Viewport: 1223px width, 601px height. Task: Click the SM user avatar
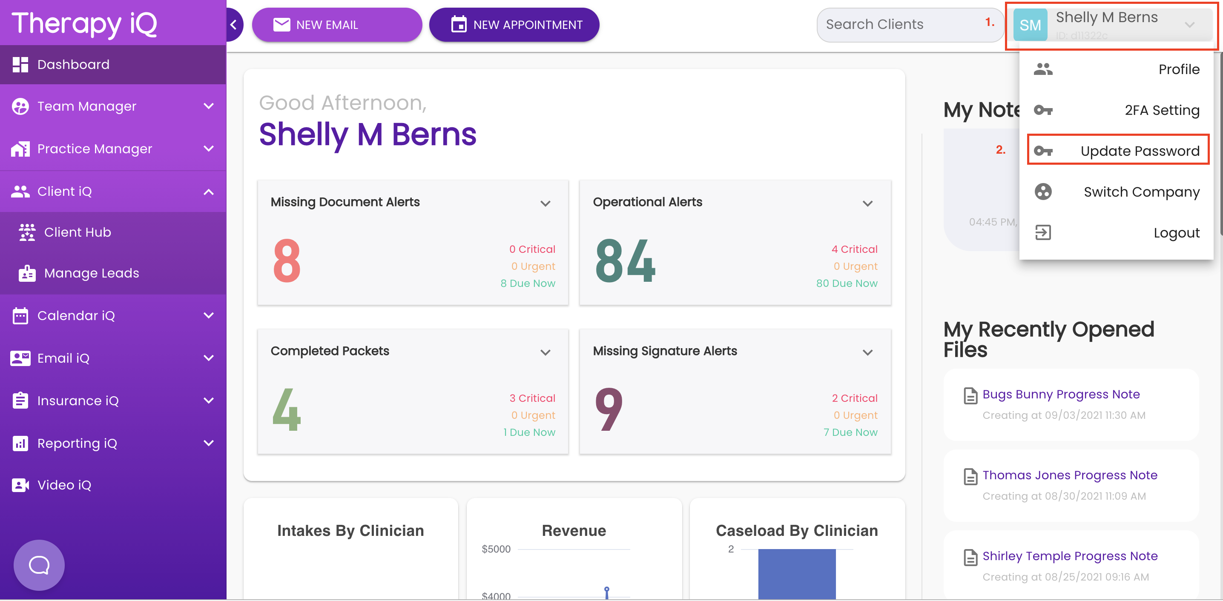[x=1030, y=25]
